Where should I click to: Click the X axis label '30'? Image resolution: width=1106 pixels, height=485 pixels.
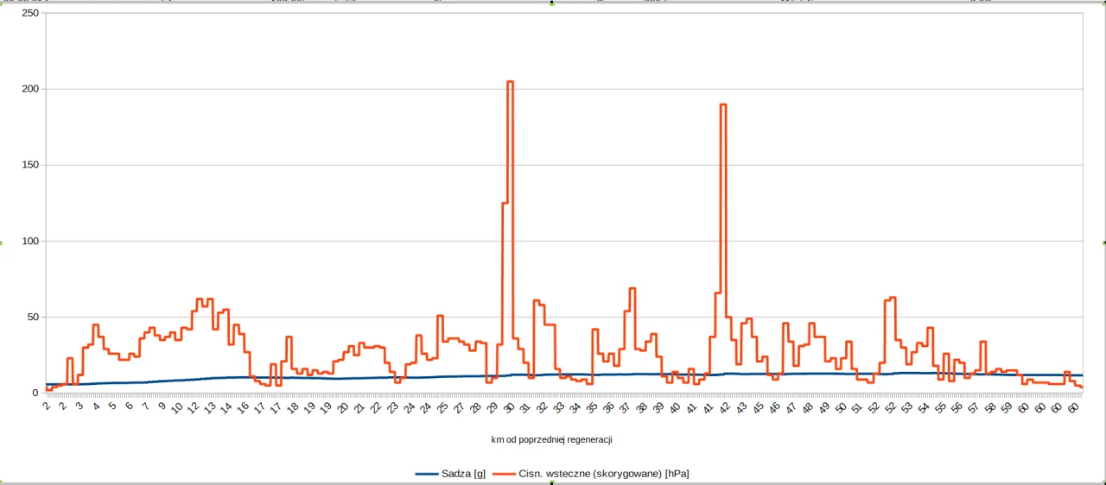point(510,407)
